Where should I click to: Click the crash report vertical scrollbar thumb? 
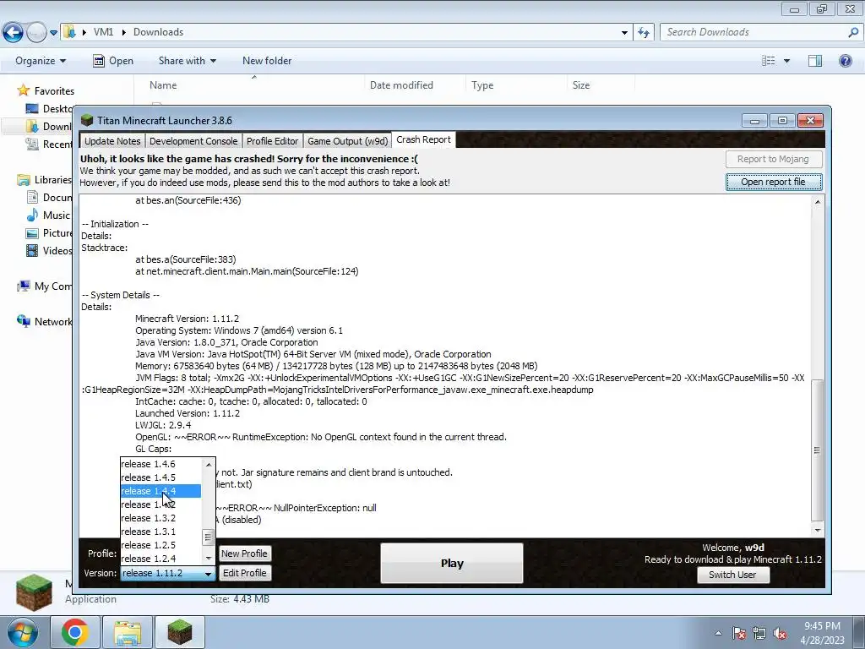(818, 450)
